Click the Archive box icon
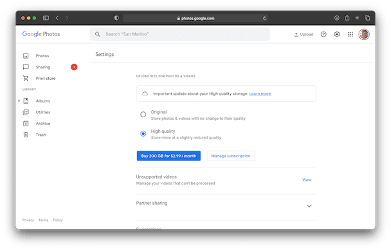This screenshot has height=250, width=391. (x=26, y=123)
